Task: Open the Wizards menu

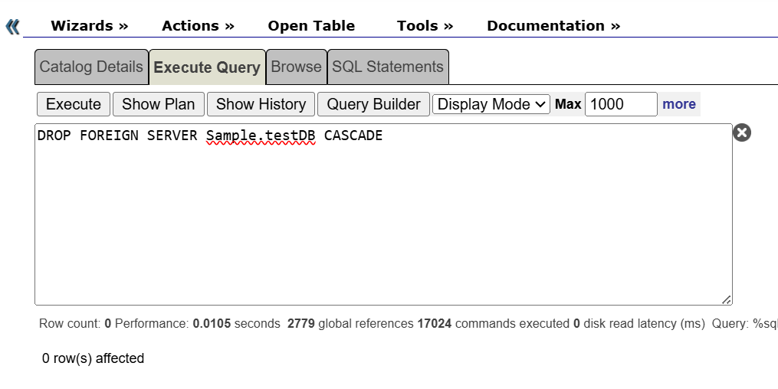Action: (89, 26)
